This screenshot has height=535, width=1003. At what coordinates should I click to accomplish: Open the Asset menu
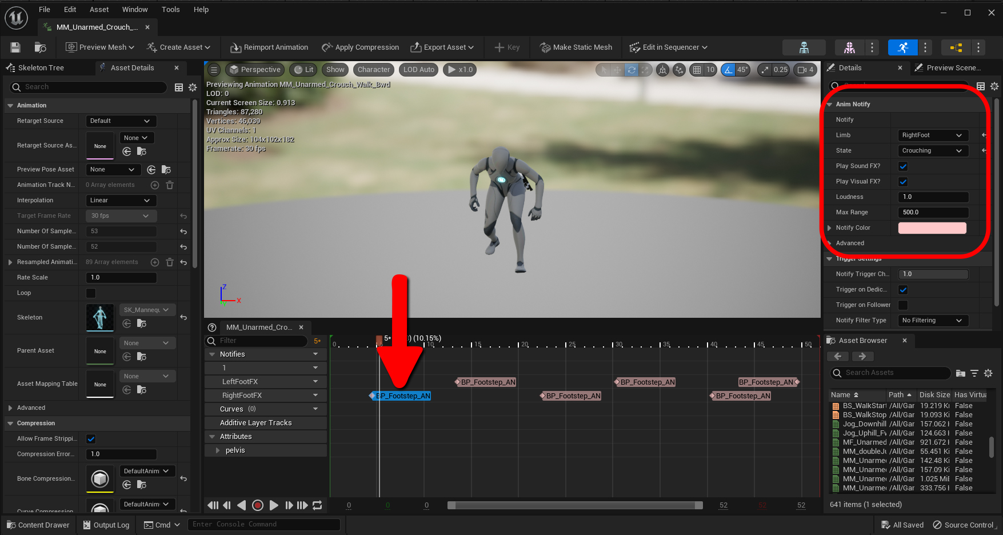point(99,9)
